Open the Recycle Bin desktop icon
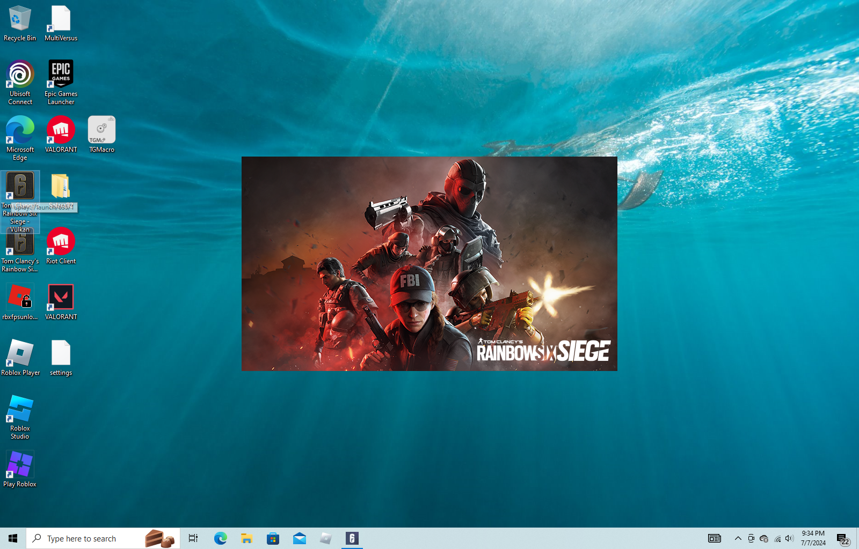This screenshot has width=859, height=549. coord(20,24)
